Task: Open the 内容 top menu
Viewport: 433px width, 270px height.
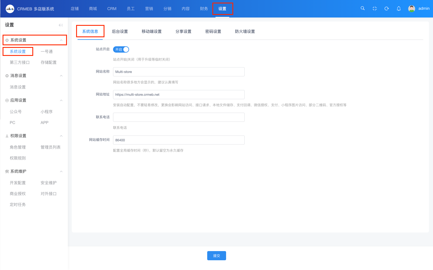Action: click(x=186, y=9)
